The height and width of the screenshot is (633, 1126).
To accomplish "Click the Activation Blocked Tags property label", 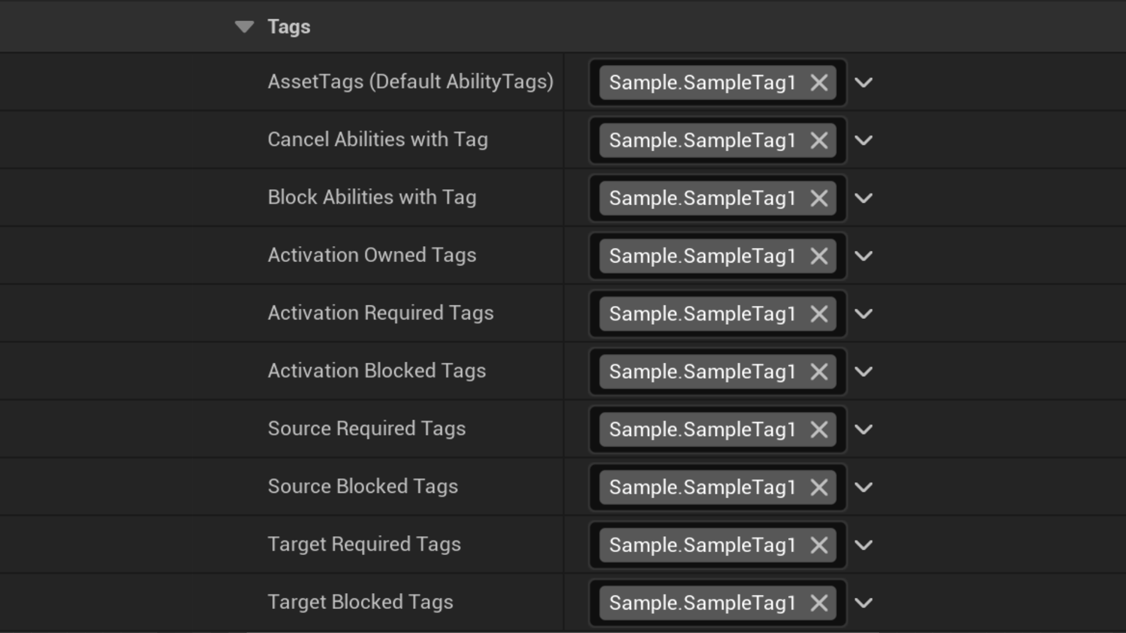I will (x=377, y=371).
